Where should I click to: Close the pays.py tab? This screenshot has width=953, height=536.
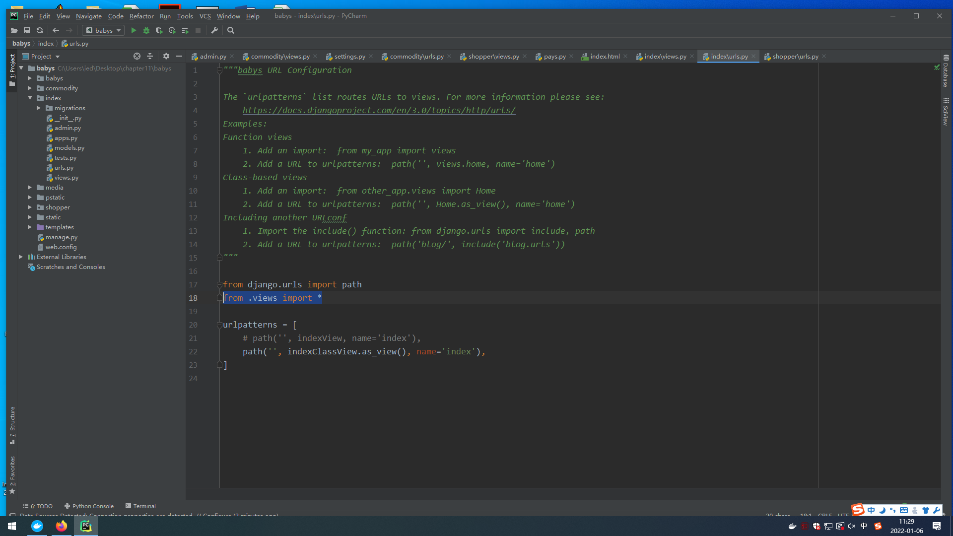[x=571, y=56]
